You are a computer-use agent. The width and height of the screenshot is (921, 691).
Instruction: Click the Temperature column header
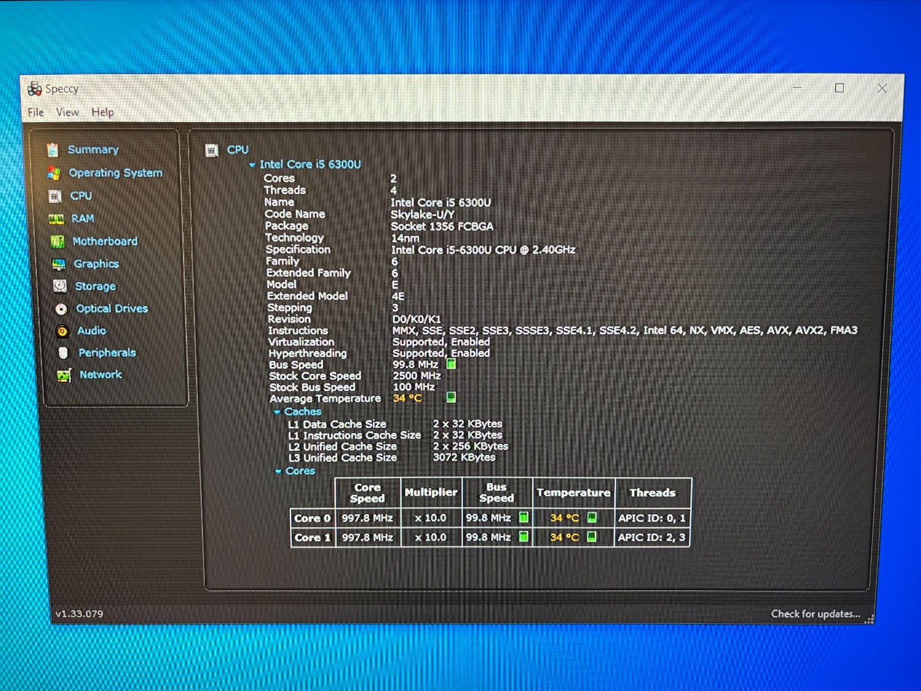coord(573,492)
